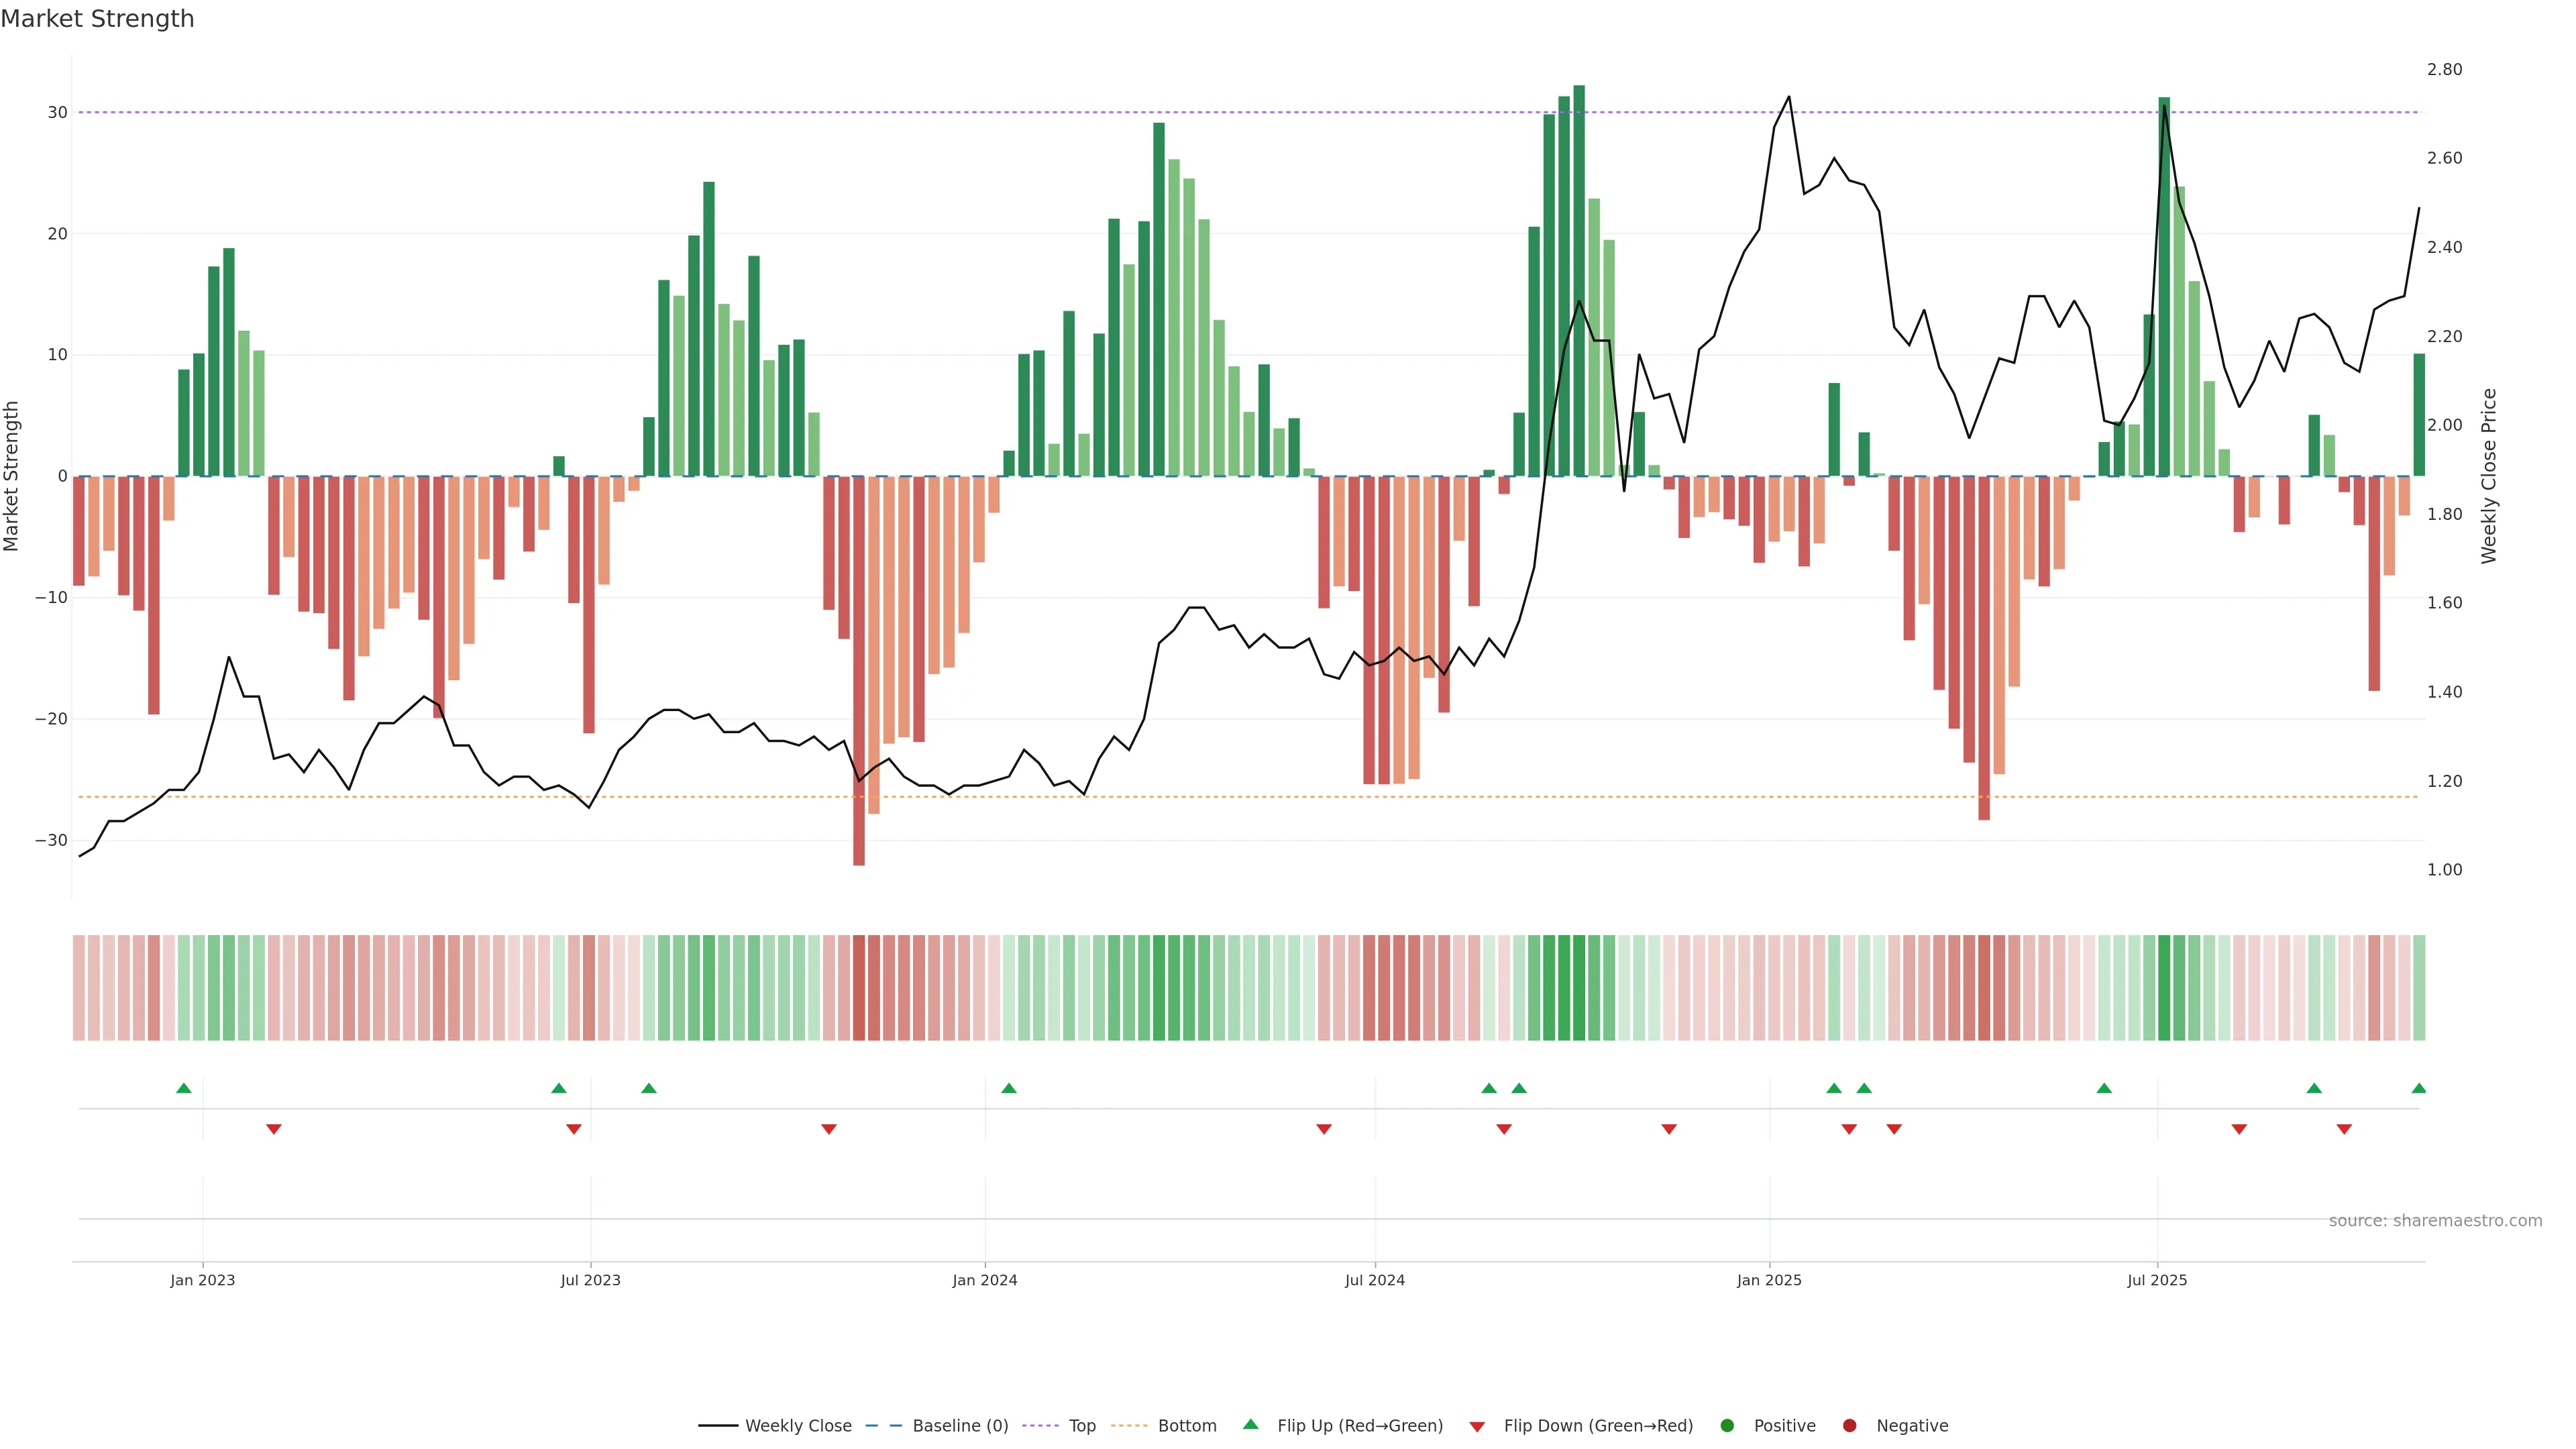The height and width of the screenshot is (1449, 2576).
Task: Click the source: sharemaestro.com text
Action: tap(2435, 1221)
